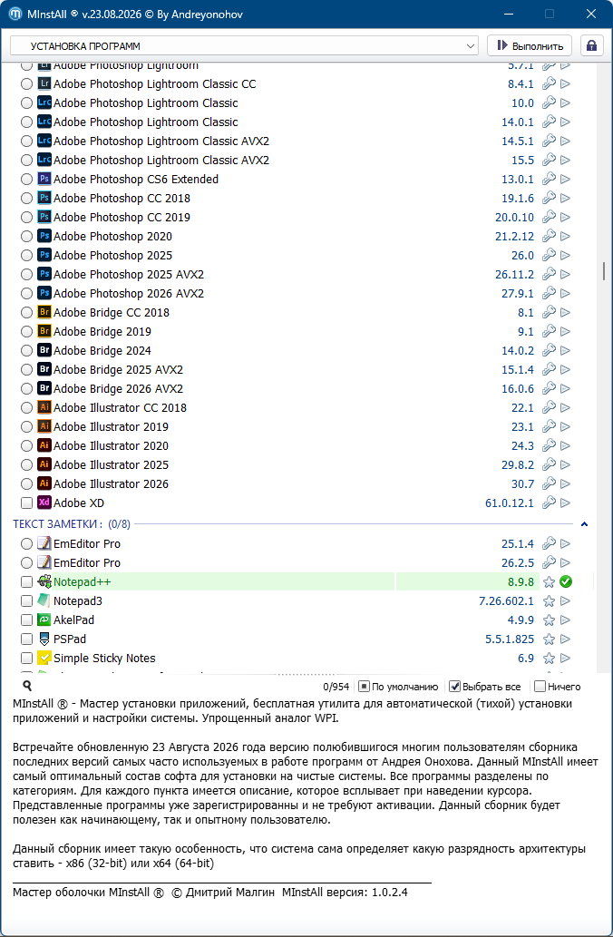Click the play arrow for Adobe Bridge CC 2018
613x937 pixels.
point(565,313)
